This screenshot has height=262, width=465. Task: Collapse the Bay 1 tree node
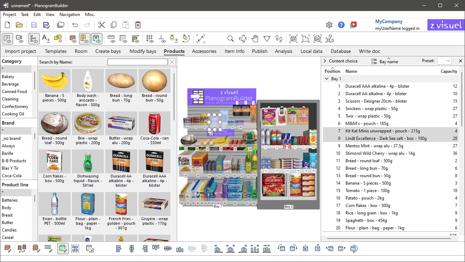[326, 79]
